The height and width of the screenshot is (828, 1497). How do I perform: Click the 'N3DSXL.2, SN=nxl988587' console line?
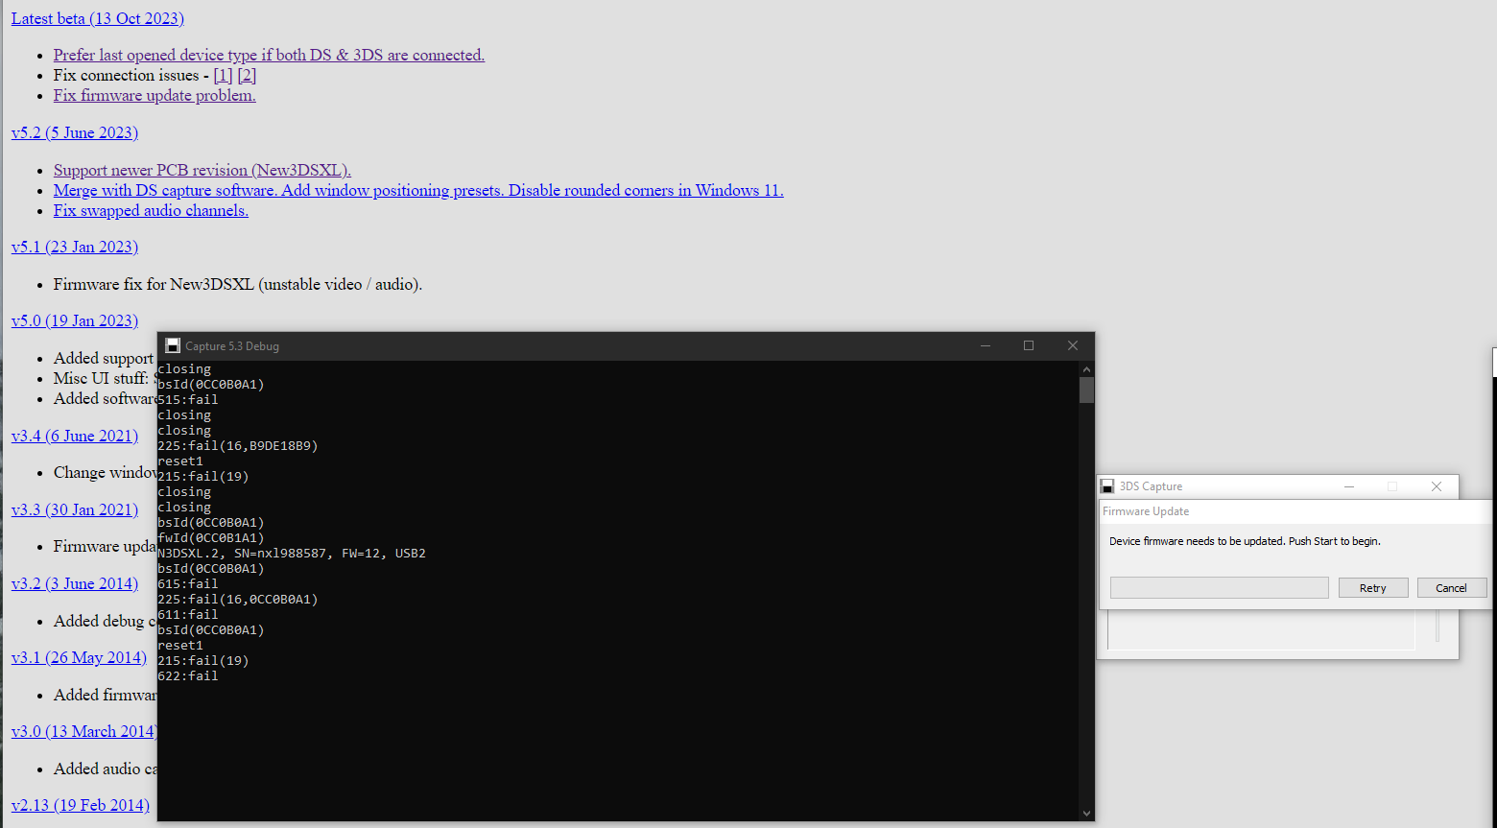click(x=292, y=554)
